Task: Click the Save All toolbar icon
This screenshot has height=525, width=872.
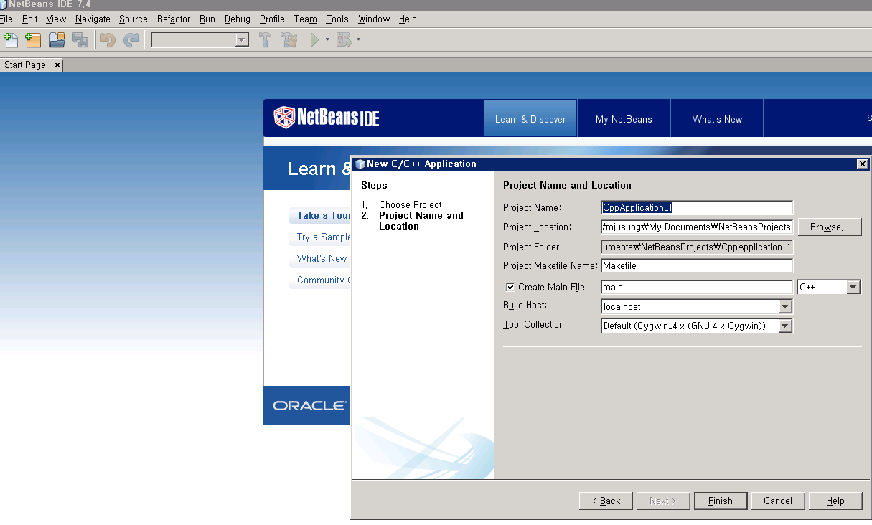Action: point(80,40)
